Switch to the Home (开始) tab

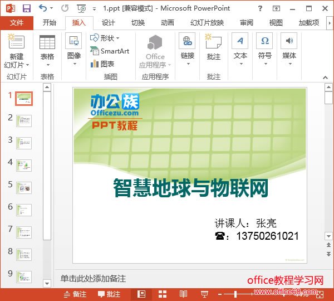pyautogui.click(x=49, y=23)
